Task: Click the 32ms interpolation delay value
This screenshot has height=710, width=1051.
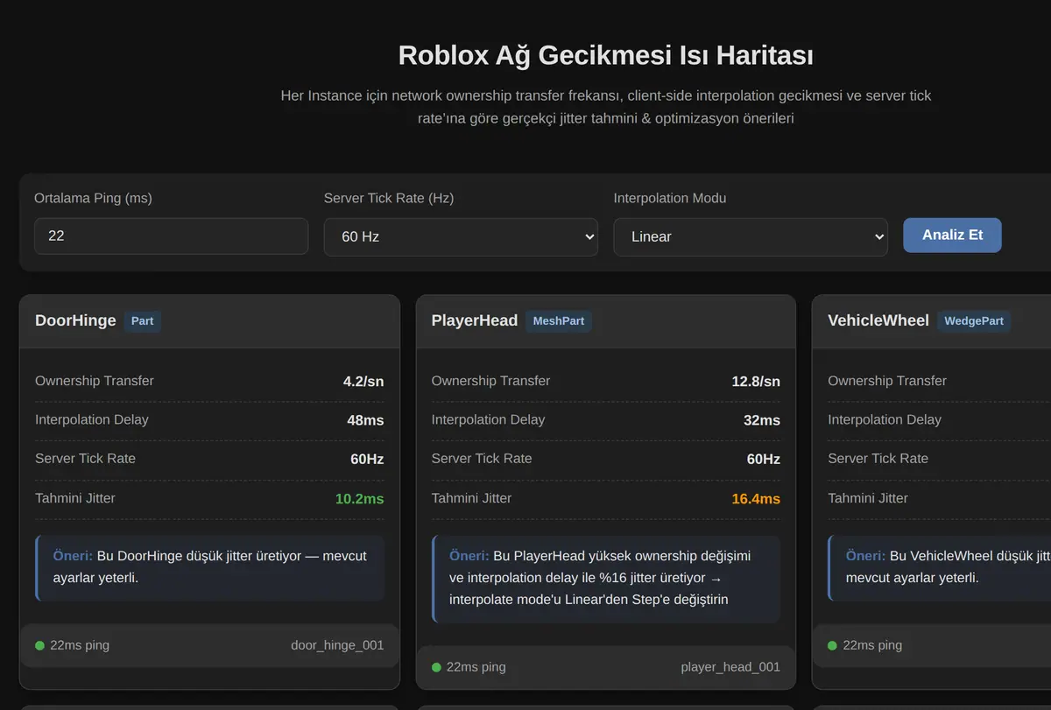Action: (x=762, y=420)
